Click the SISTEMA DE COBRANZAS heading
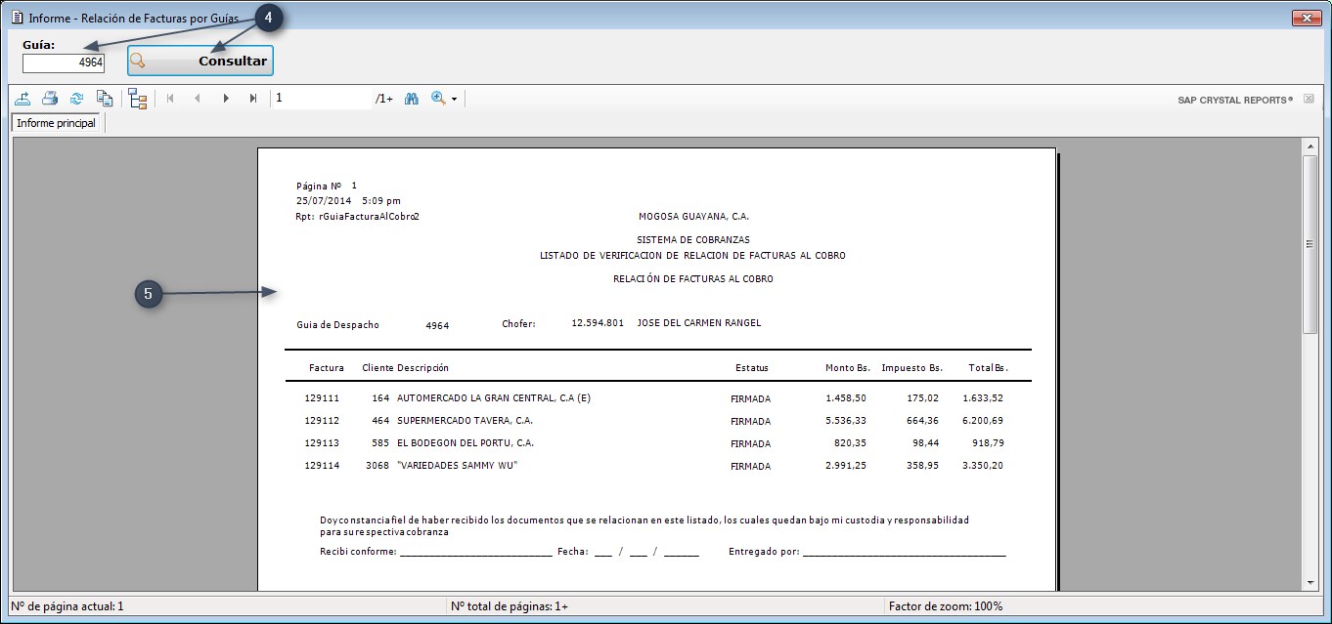The width and height of the screenshot is (1332, 624). point(693,239)
